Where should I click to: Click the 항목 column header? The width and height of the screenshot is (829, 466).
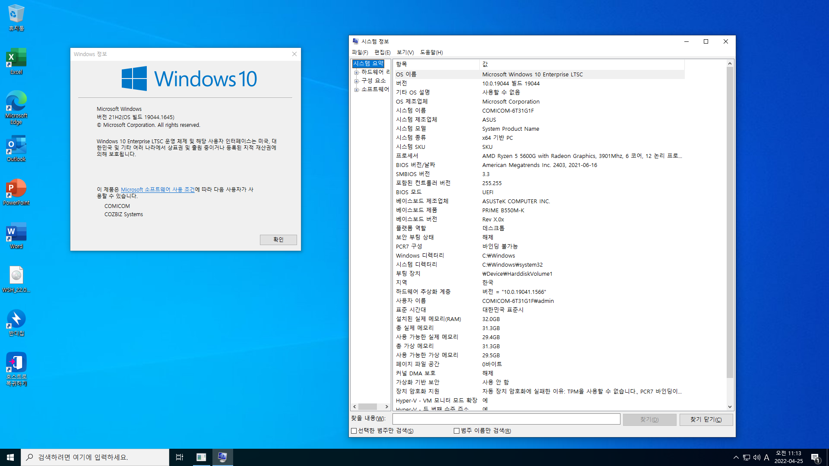[436, 64]
